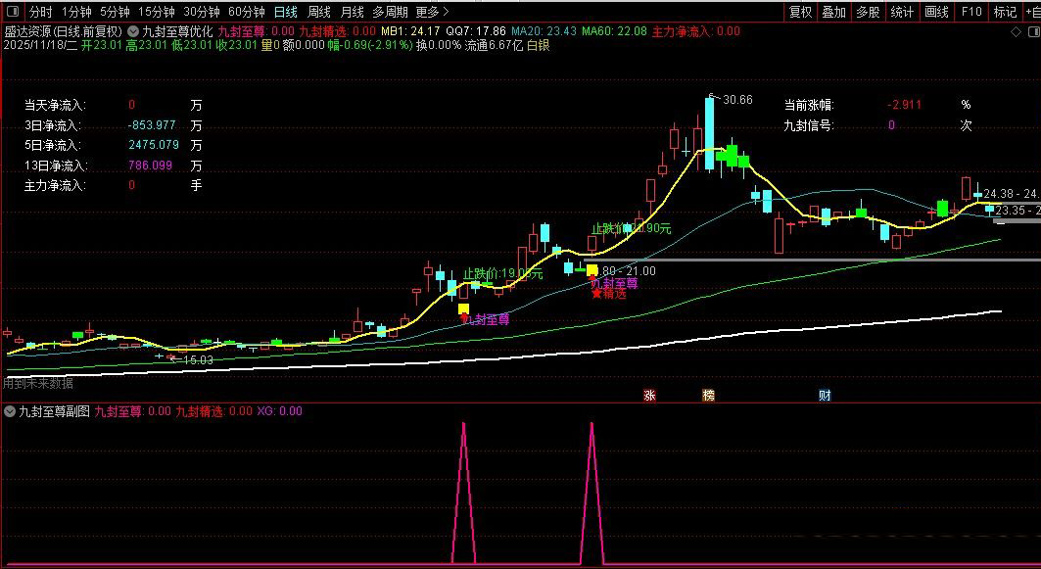Switch to 周线 weekly chart
The image size is (1041, 569).
318,12
